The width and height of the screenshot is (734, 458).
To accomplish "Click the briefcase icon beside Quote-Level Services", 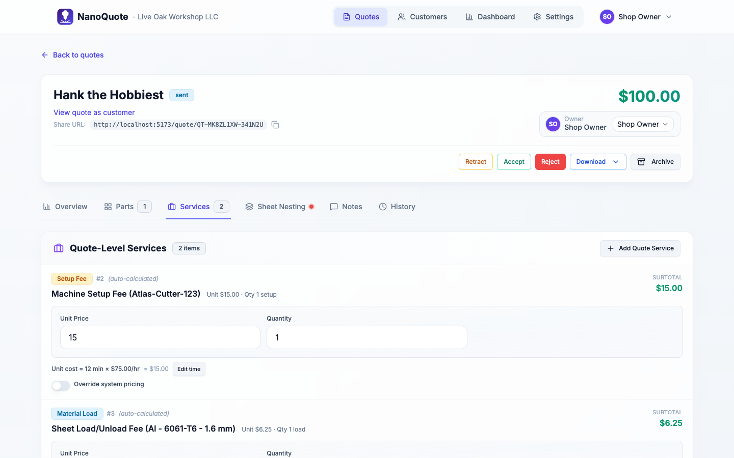I will tap(58, 248).
